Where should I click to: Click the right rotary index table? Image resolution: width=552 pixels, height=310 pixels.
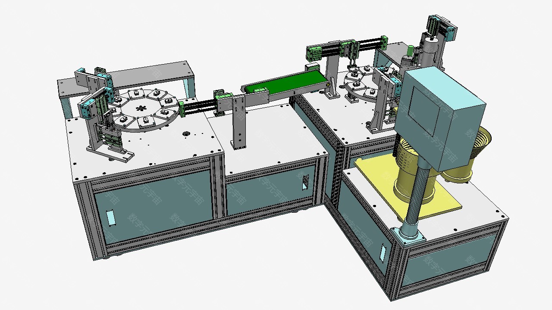(x=362, y=87)
